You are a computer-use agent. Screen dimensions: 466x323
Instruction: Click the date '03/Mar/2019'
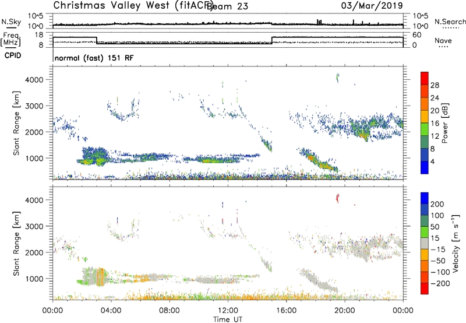click(x=372, y=5)
